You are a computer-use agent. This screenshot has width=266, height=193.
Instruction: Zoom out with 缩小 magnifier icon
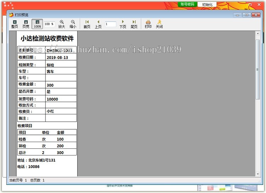[x=73, y=24]
